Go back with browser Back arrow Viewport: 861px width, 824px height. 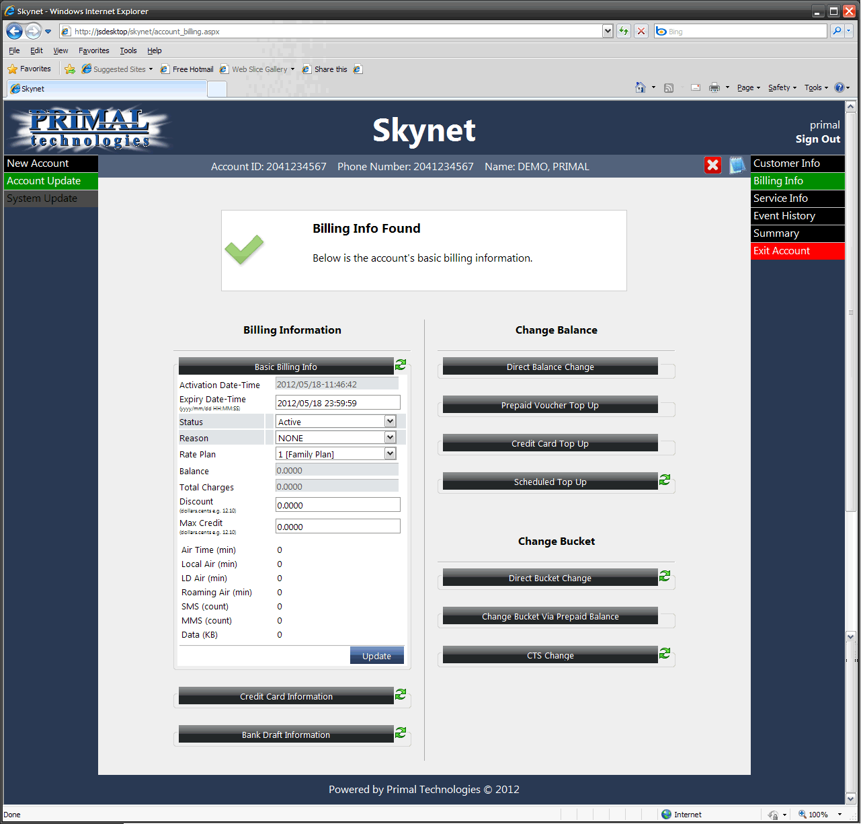[x=14, y=31]
